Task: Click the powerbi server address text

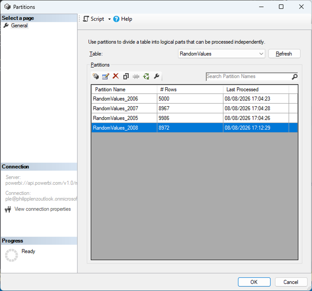Action: point(41,183)
